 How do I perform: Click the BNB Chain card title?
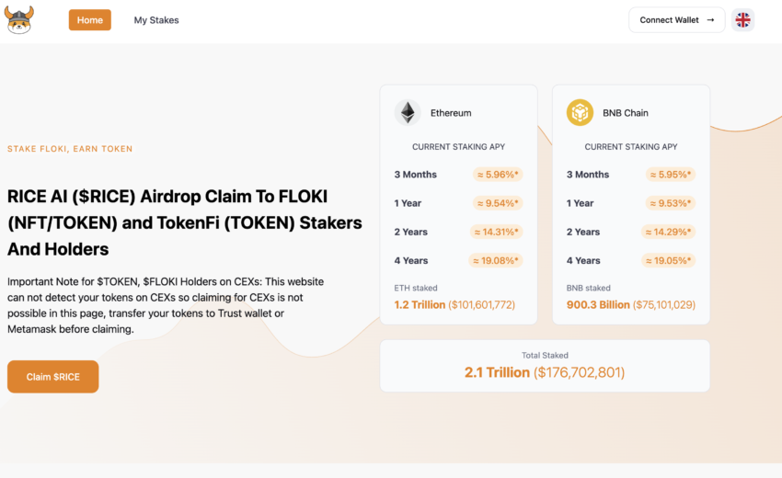click(x=626, y=113)
